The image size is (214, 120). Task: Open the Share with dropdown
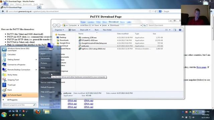(x=85, y=30)
